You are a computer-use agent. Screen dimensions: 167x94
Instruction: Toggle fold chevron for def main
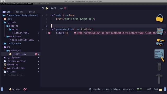(x=43, y=15)
